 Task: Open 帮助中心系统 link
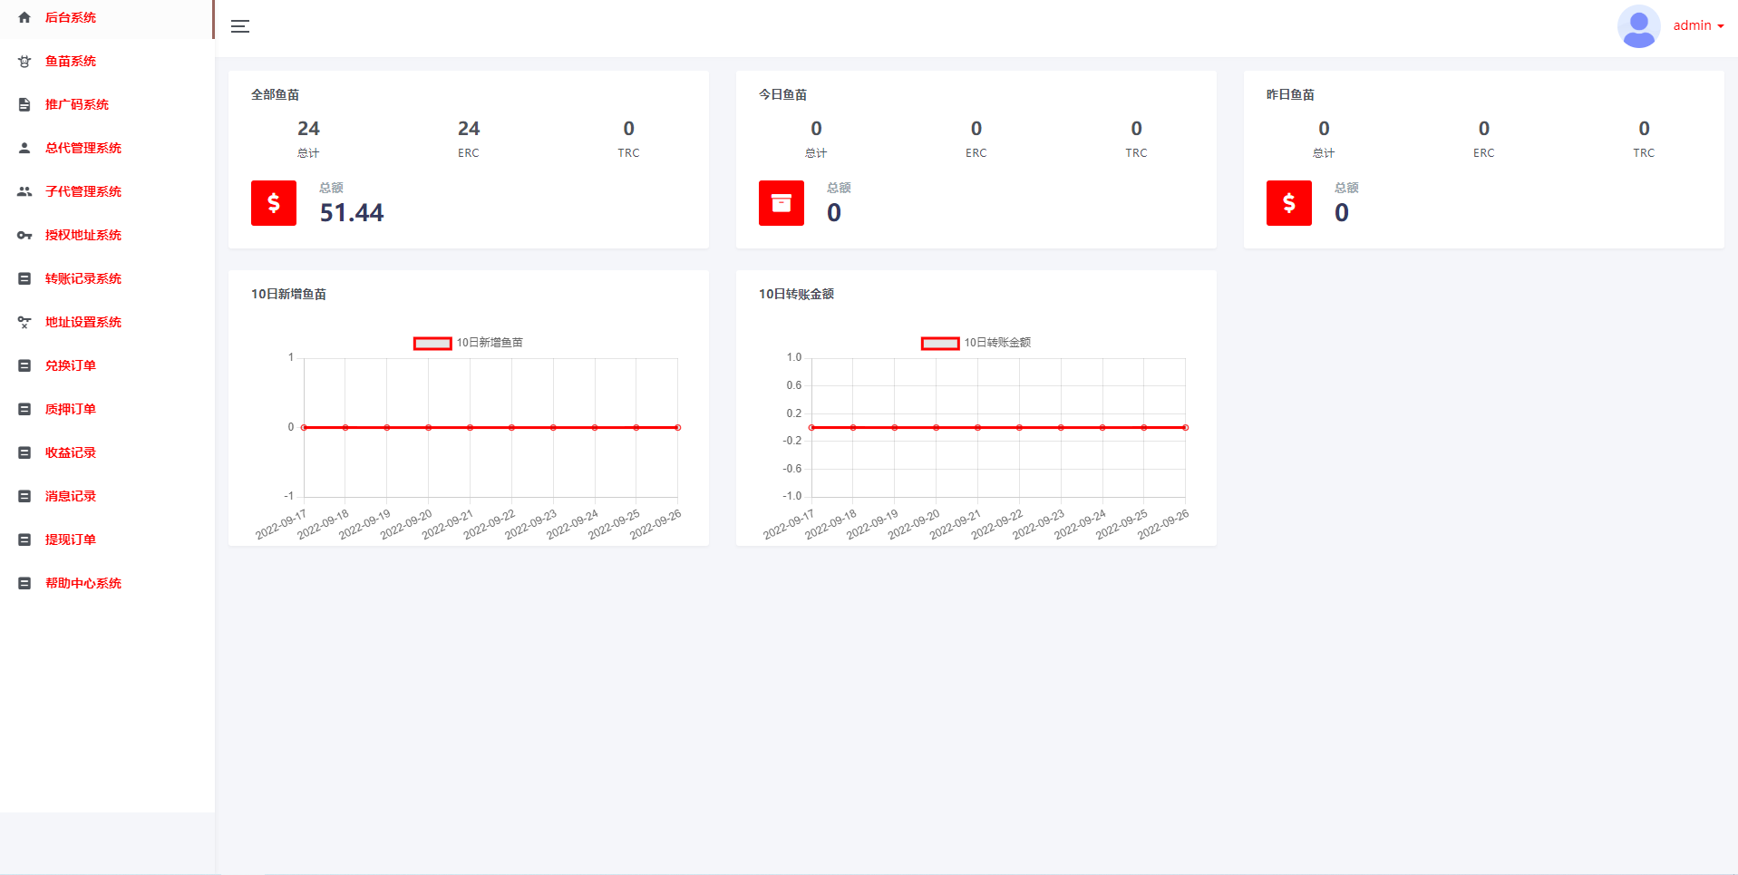(x=83, y=583)
